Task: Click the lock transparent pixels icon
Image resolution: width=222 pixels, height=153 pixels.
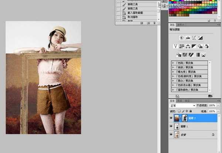Action: (180, 111)
